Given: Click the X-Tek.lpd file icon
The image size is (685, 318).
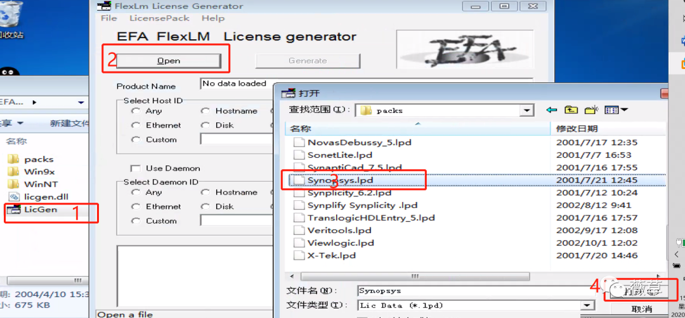Looking at the screenshot, I should pyautogui.click(x=298, y=256).
